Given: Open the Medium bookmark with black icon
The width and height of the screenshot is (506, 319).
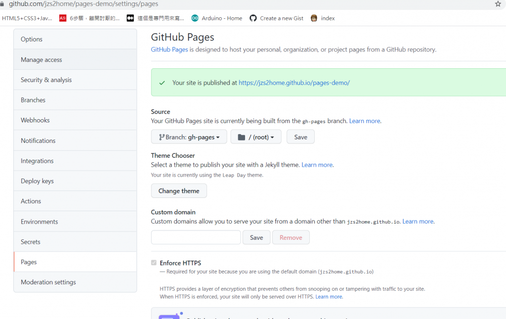Looking at the screenshot, I should click(155, 18).
